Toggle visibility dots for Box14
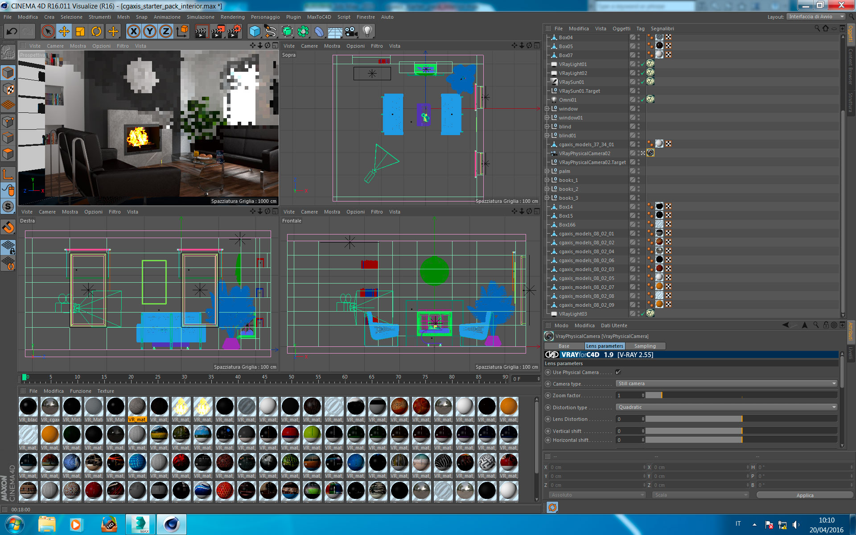The height and width of the screenshot is (535, 856). (638, 207)
